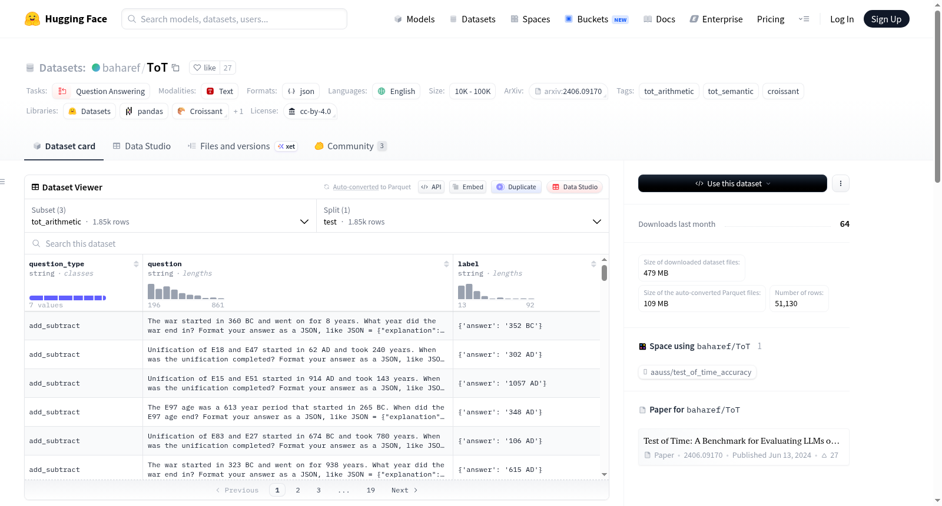The height and width of the screenshot is (506, 942).
Task: Go to Spaces in top navigation
Action: pos(530,19)
